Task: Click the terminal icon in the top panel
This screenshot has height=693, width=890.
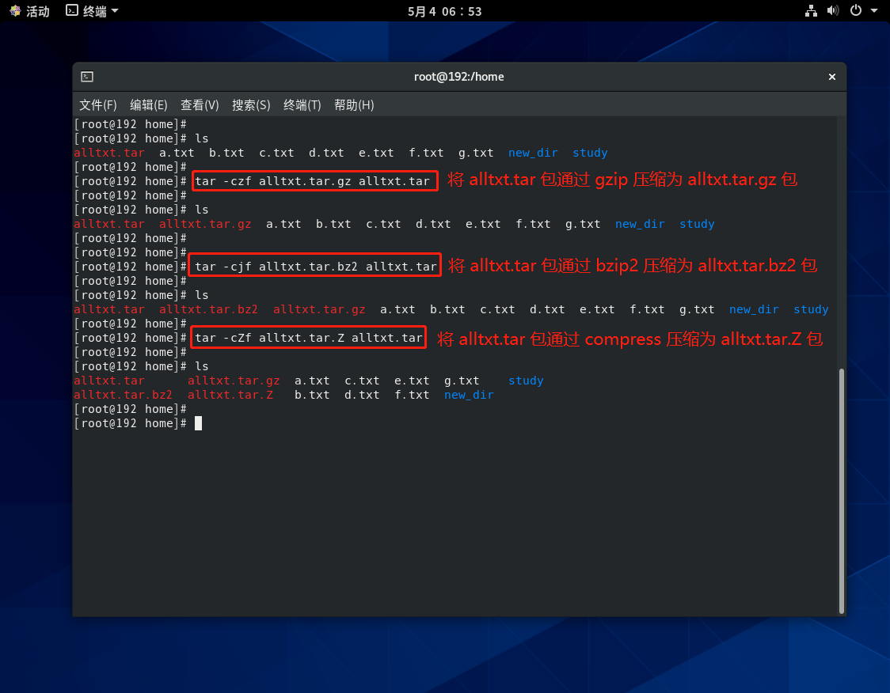Action: 72,11
